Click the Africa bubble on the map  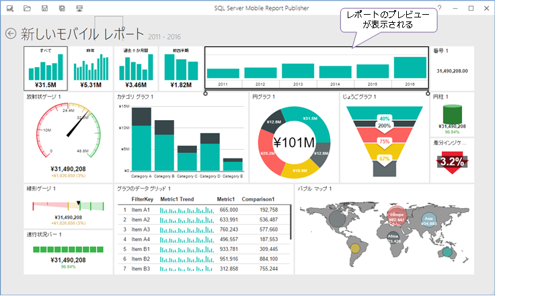click(393, 238)
